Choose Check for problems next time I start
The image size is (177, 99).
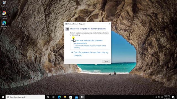[x=90, y=54]
